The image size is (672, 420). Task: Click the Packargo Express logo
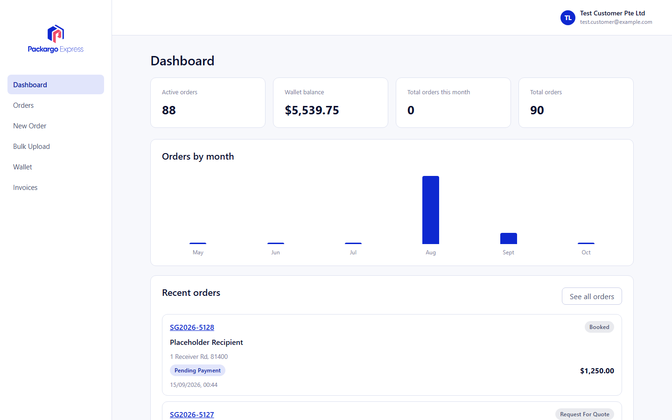tap(56, 39)
